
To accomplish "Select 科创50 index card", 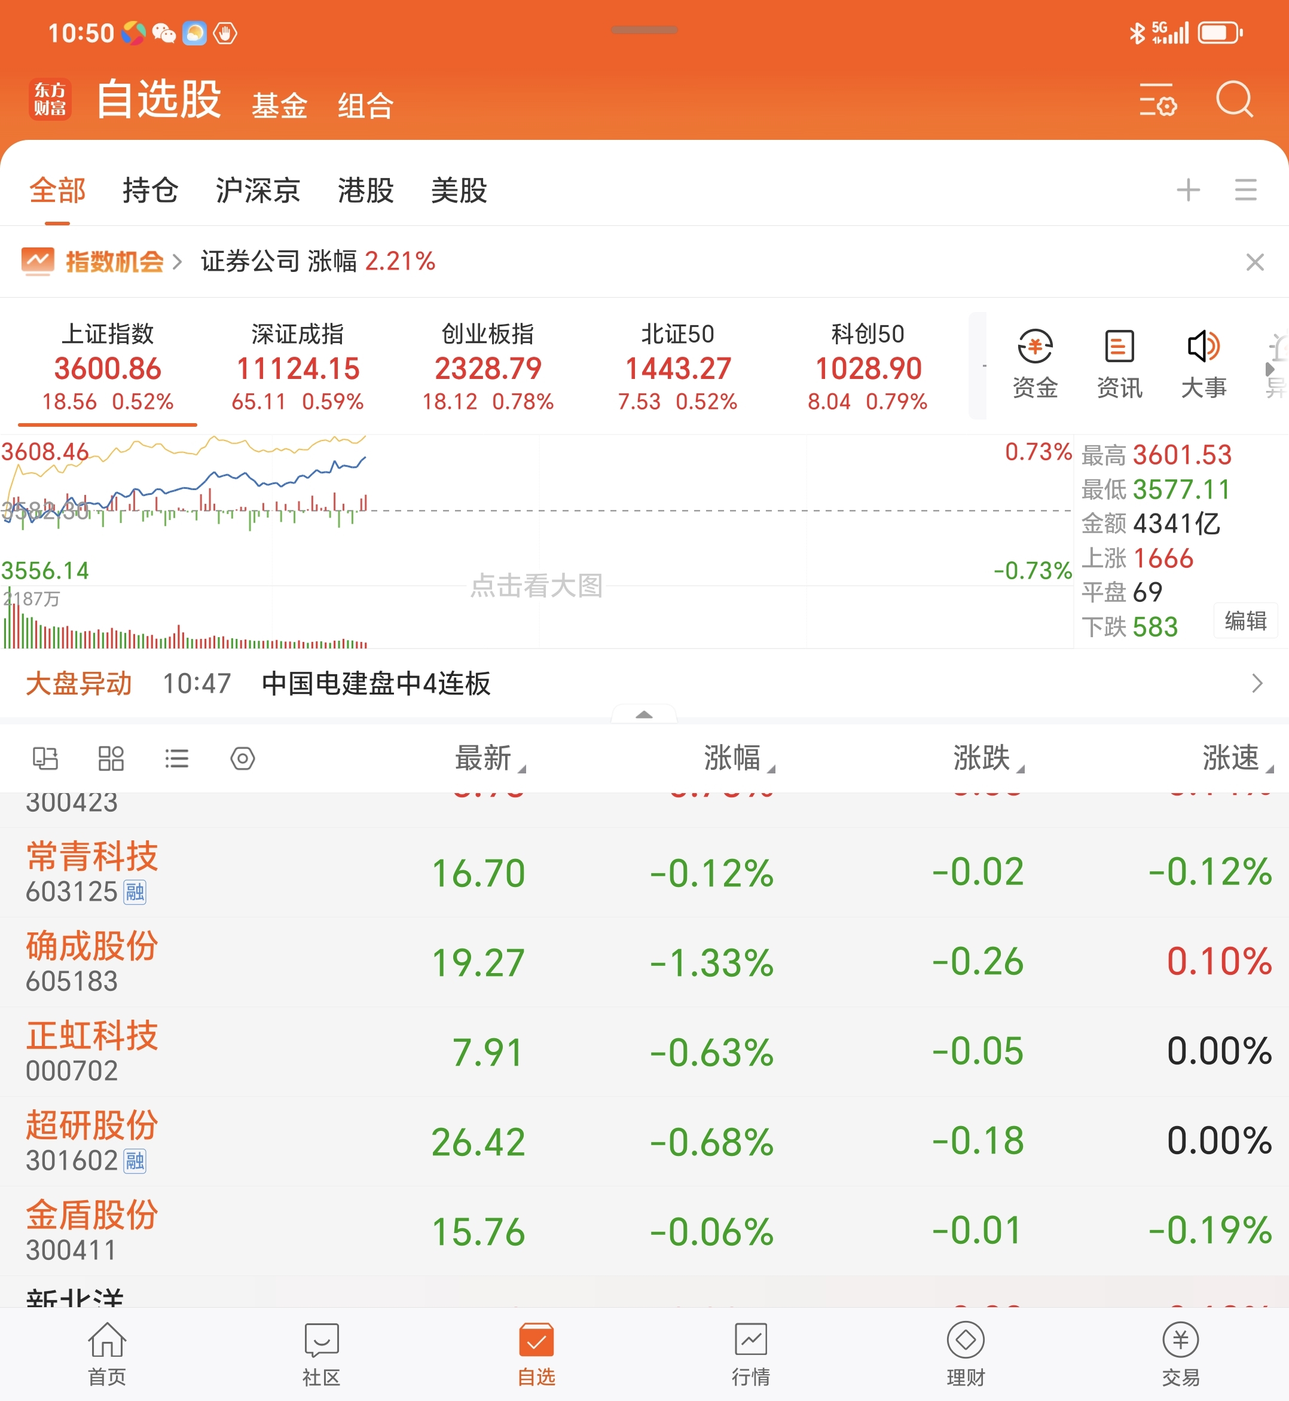I will tap(868, 368).
